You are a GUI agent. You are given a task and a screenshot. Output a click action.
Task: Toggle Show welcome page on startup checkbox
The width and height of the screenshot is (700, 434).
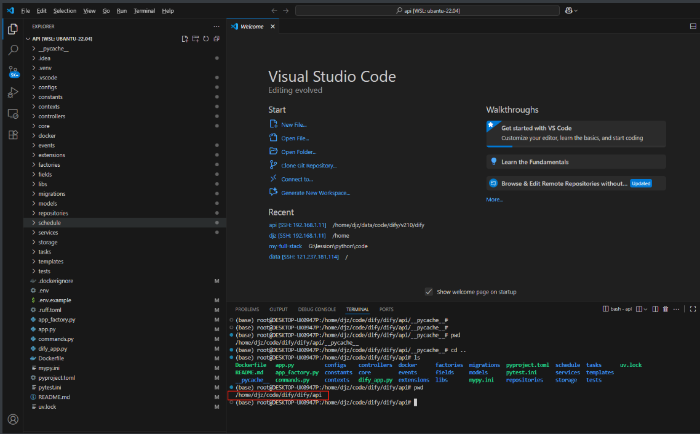(429, 292)
